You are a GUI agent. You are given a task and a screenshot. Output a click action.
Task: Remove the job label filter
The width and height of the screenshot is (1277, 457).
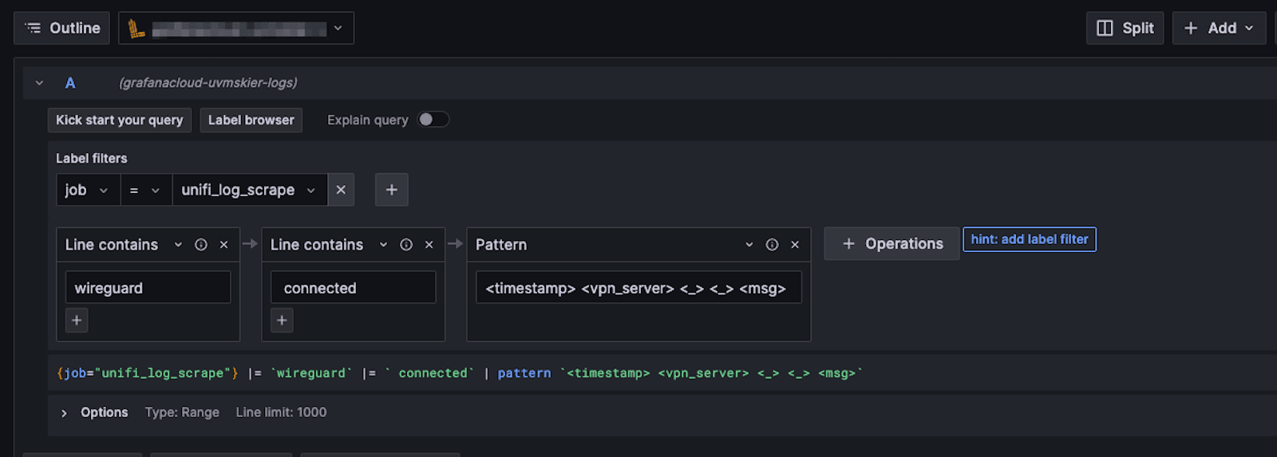click(341, 190)
